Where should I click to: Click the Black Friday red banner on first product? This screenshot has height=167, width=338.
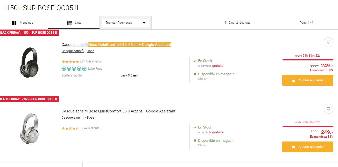tap(29, 33)
